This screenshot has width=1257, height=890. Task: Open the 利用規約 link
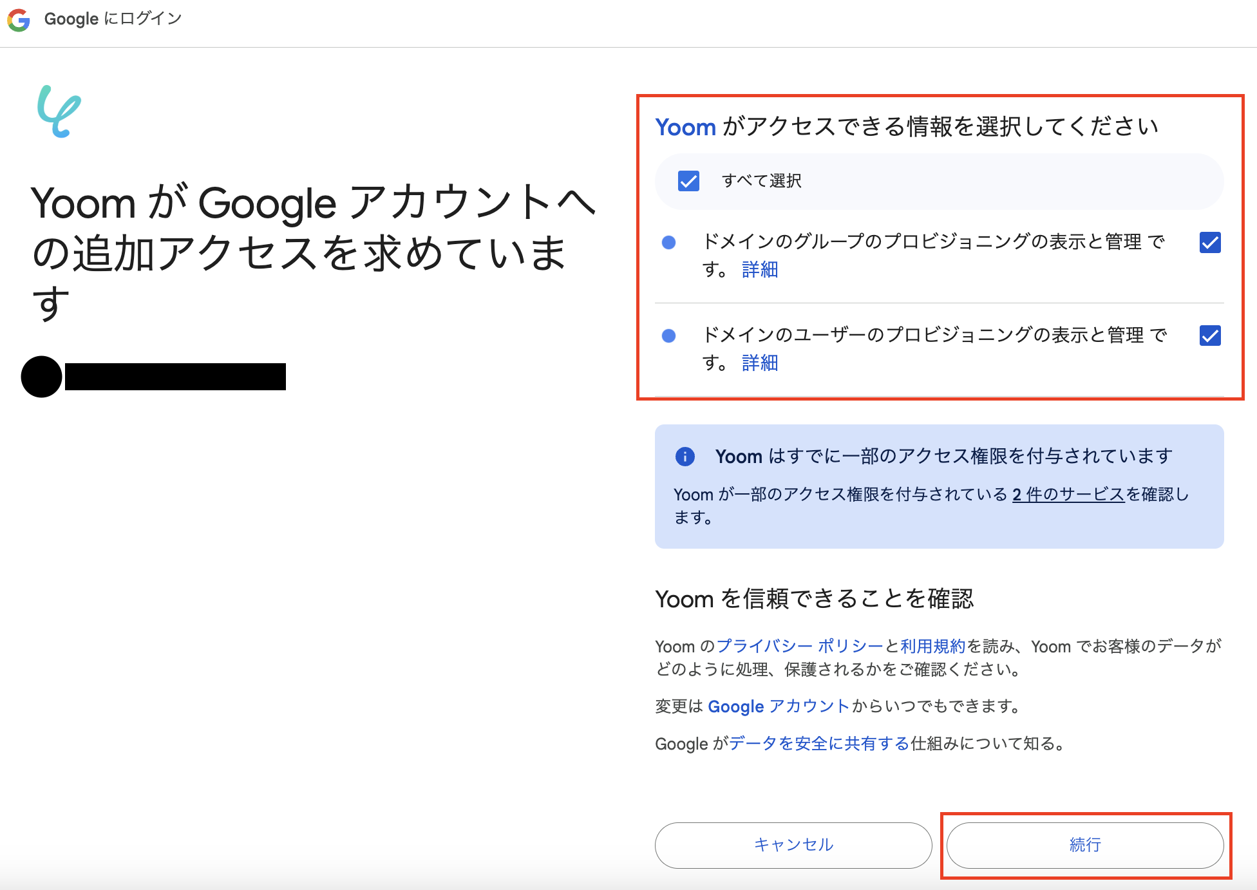click(x=932, y=646)
